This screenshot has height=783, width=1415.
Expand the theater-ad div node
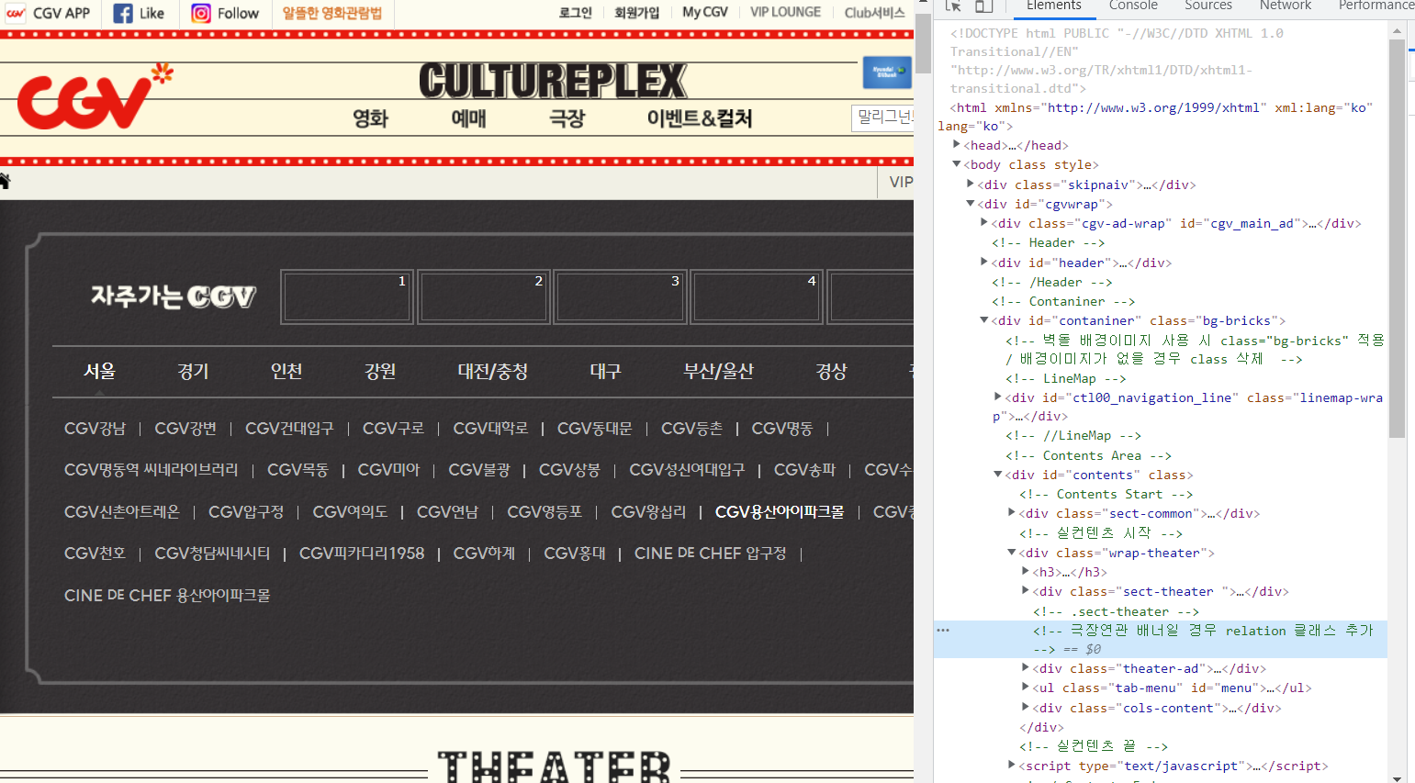point(1025,667)
